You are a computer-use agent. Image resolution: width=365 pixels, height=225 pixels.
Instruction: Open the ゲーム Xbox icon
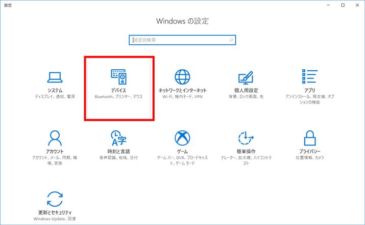click(182, 138)
